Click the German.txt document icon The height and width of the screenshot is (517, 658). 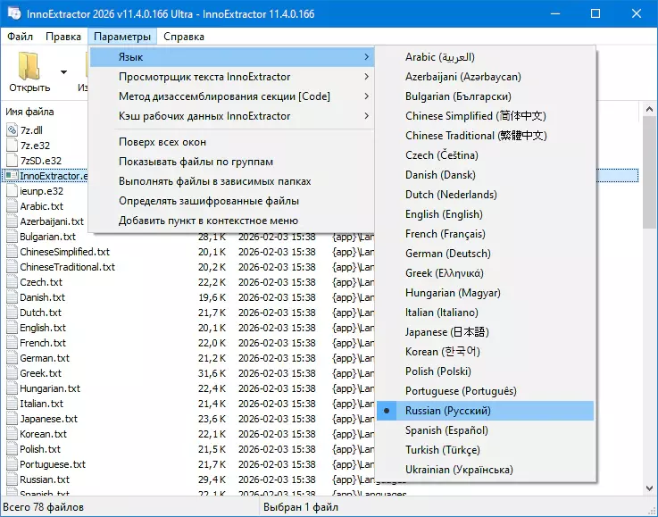click(x=12, y=358)
